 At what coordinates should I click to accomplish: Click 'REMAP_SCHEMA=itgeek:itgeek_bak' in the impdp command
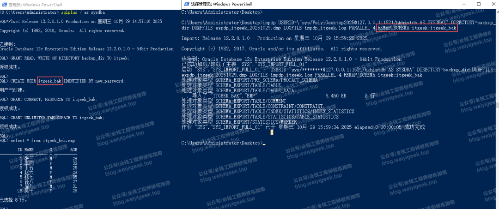click(x=417, y=28)
